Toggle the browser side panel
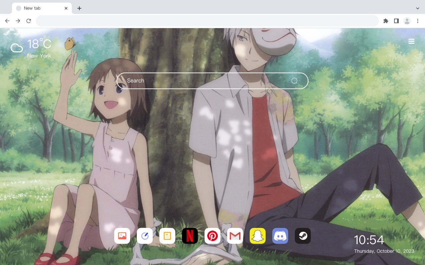This screenshot has width=425, height=265. click(x=396, y=21)
